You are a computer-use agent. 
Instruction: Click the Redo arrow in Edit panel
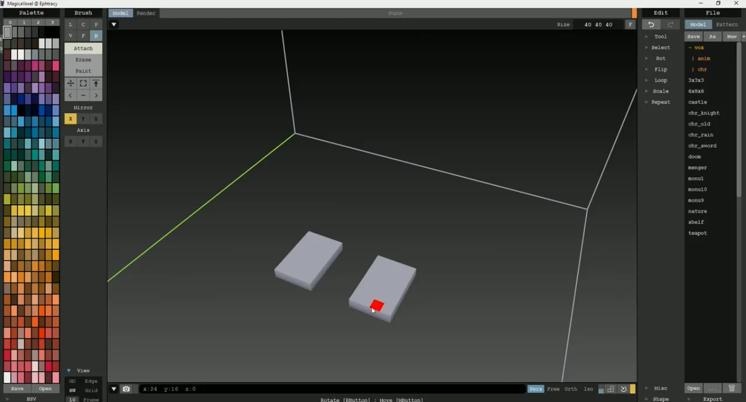click(x=670, y=25)
